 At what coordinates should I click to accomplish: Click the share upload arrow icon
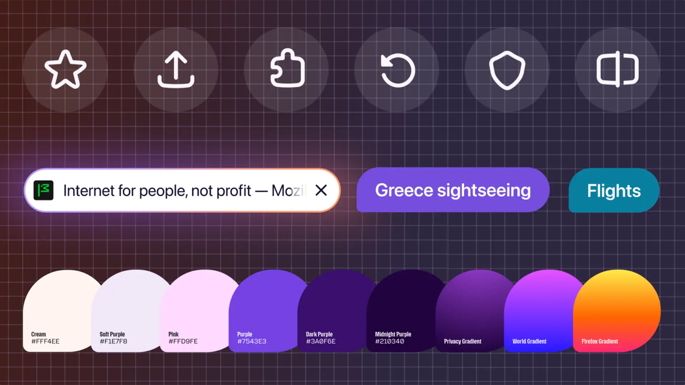click(x=176, y=70)
